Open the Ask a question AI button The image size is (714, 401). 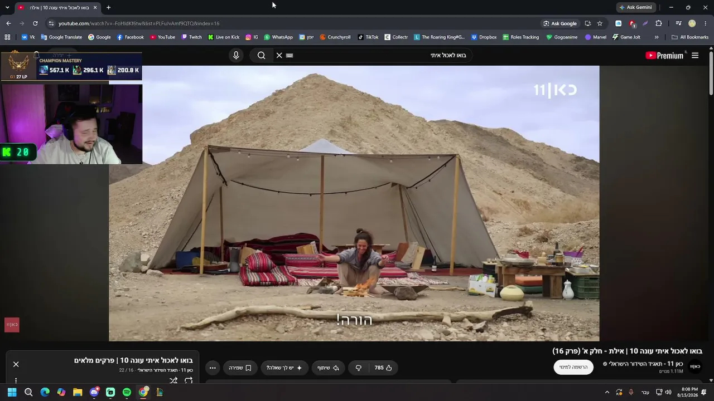click(x=284, y=368)
